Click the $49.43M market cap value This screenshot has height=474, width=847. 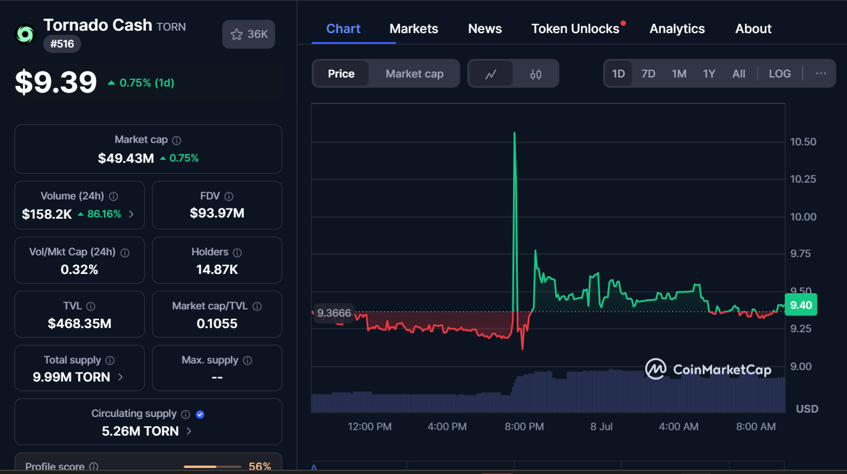coord(126,159)
